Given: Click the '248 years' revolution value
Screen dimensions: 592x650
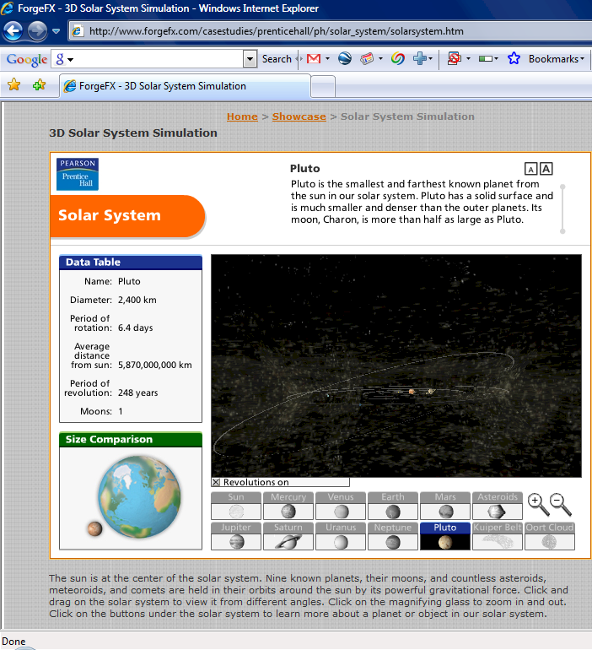Looking at the screenshot, I should (137, 393).
